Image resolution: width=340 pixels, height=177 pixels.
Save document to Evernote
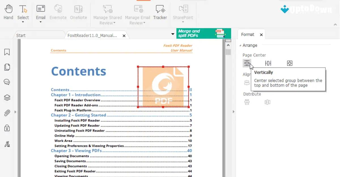tap(58, 11)
